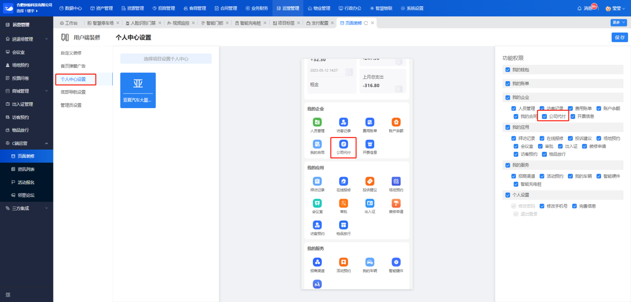Tap the 物品放行 app icon in preview
Viewport: 631px width, 302px height.
(x=343, y=225)
